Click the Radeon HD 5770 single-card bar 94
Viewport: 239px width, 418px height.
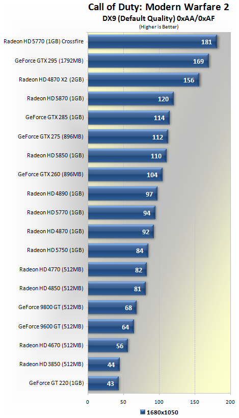(x=122, y=213)
